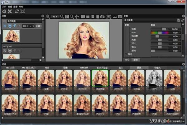Click the cancel X icon in the main toolbar
187x125 pixels.
pos(10,11)
